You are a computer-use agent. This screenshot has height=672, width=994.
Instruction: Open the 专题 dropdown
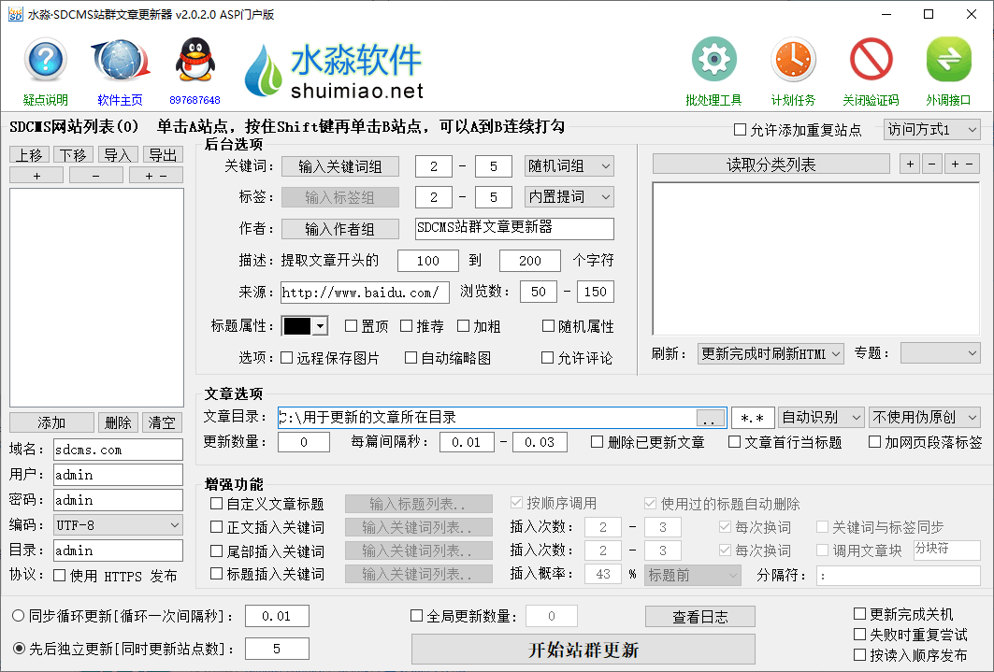(941, 353)
